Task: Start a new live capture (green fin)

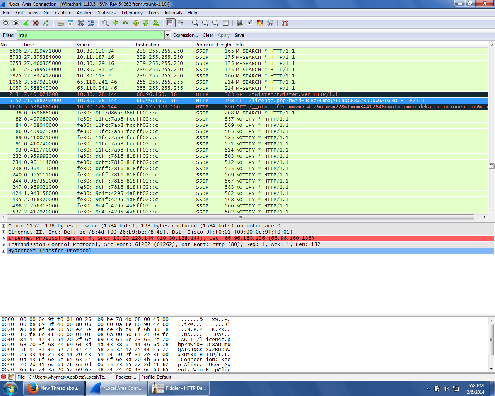Action: 26,23
